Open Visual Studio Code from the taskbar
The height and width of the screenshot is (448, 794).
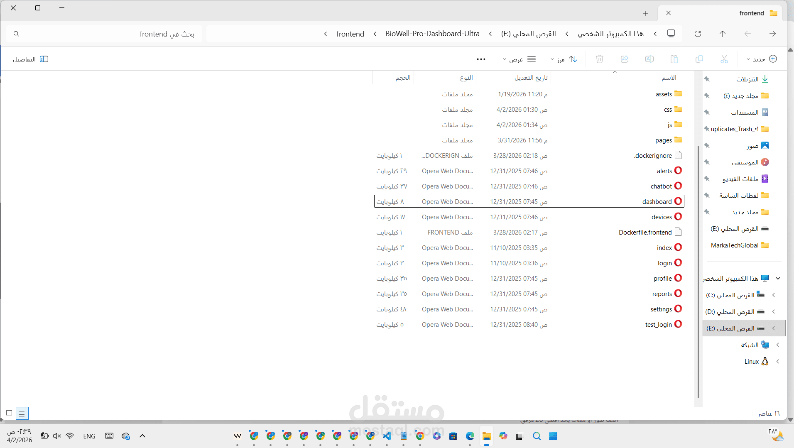pos(388,436)
